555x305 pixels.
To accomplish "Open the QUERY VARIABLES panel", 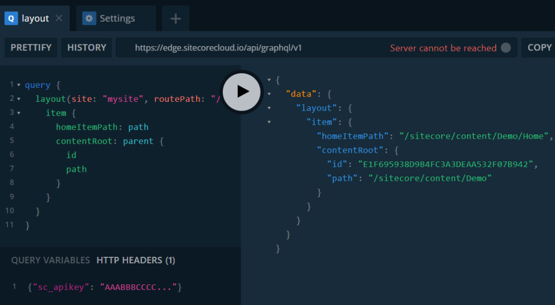I will [50, 261].
